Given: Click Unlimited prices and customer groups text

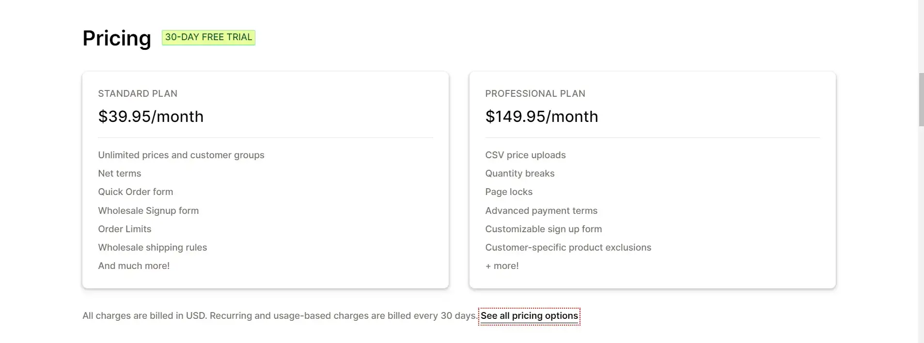Looking at the screenshot, I should [x=181, y=155].
